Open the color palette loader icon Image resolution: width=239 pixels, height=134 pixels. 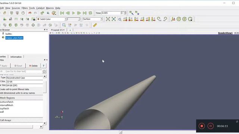click(x=54, y=13)
